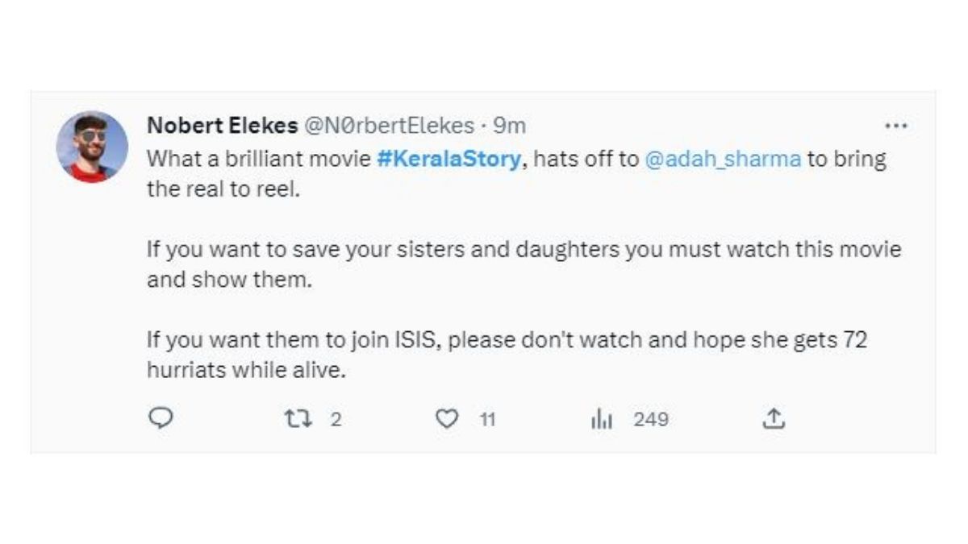Retweet the post via retweet arrows icon

point(299,418)
